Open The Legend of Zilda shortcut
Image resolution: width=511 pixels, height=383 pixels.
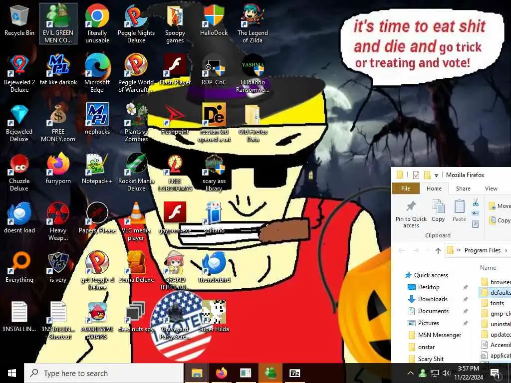tap(253, 23)
